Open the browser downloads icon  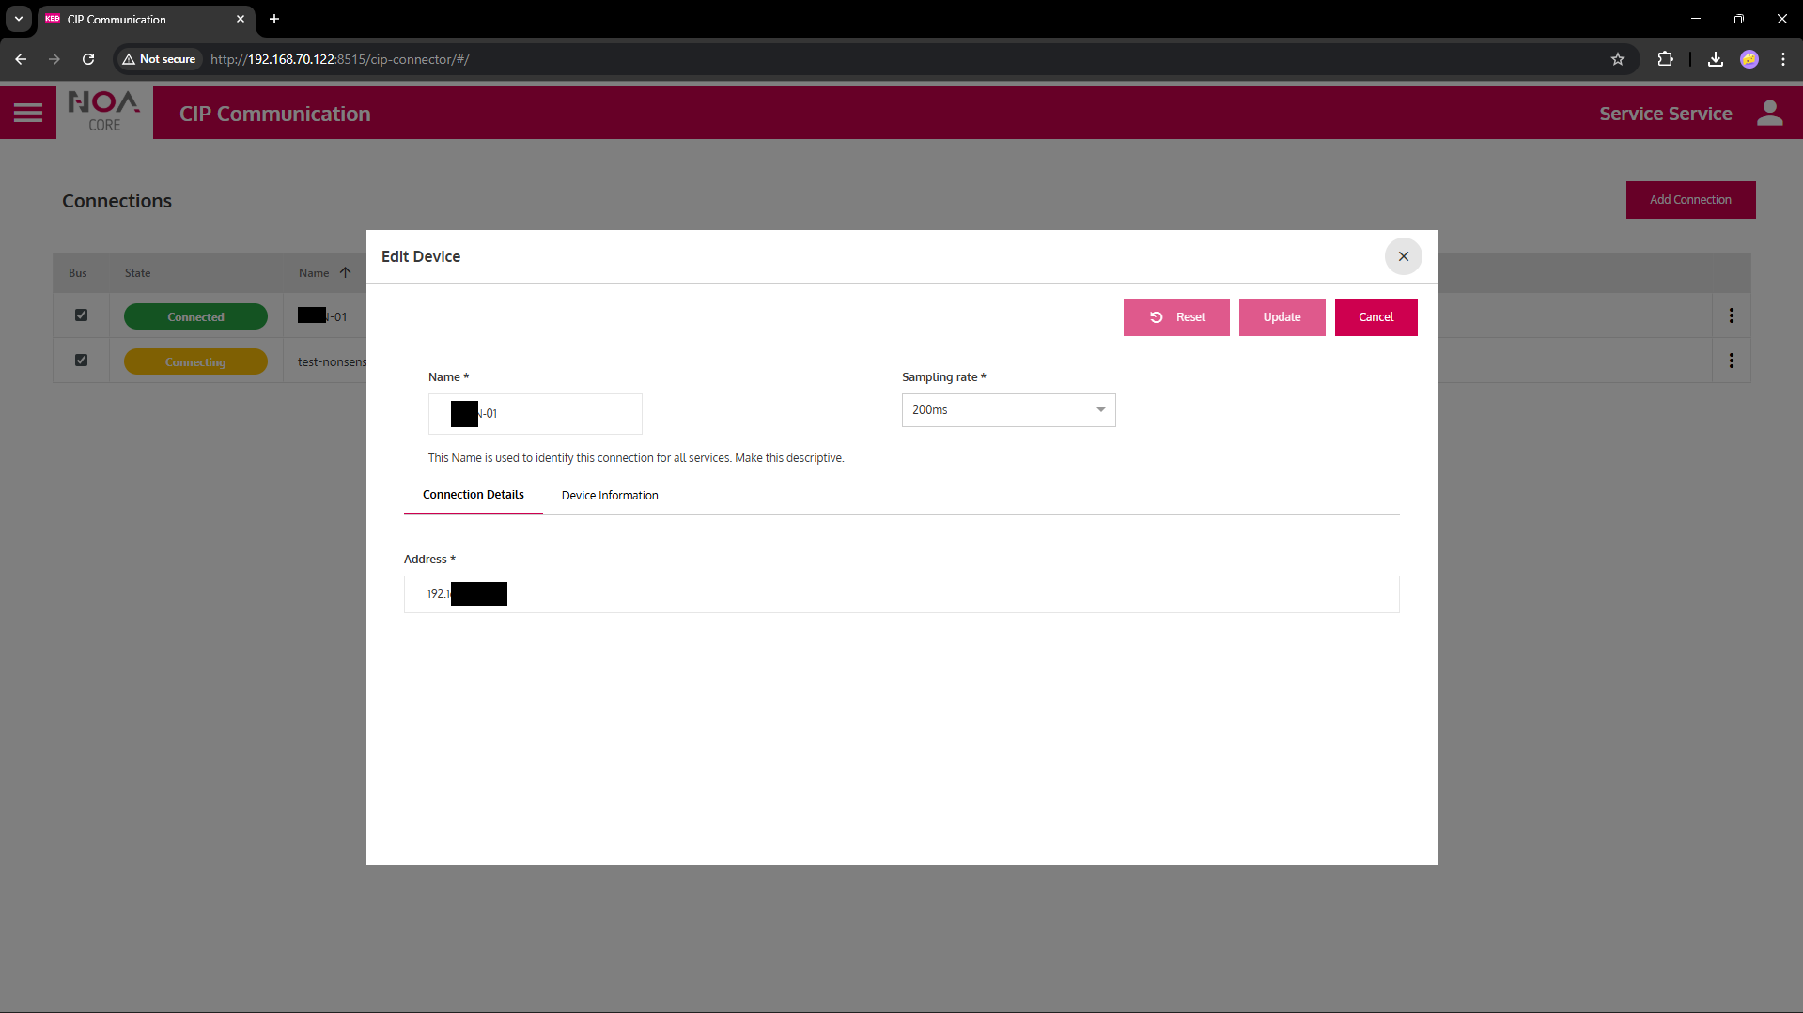(1715, 59)
